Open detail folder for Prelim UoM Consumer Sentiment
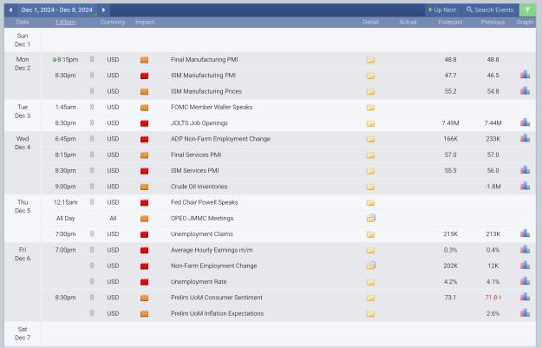 coord(370,298)
